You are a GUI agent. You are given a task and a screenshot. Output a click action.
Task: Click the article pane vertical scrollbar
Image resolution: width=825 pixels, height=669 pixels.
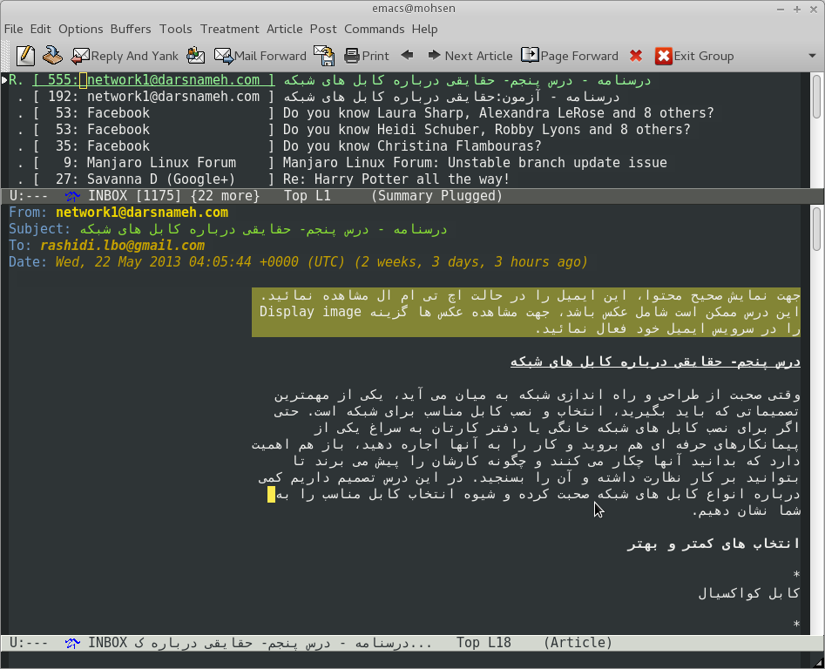coord(816,418)
